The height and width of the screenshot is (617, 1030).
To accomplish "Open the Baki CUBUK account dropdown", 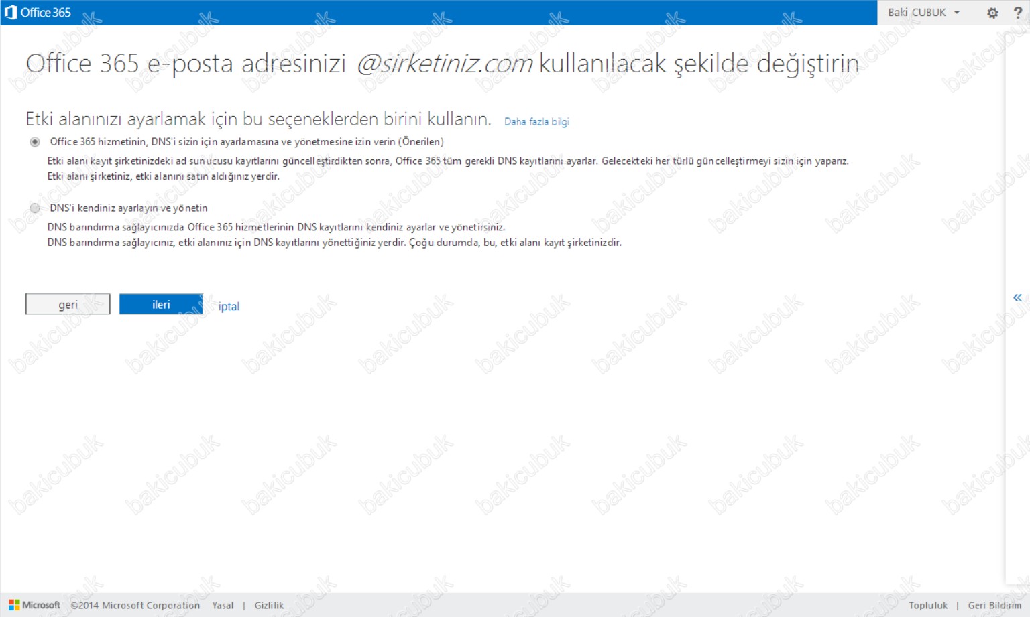I will coord(923,13).
